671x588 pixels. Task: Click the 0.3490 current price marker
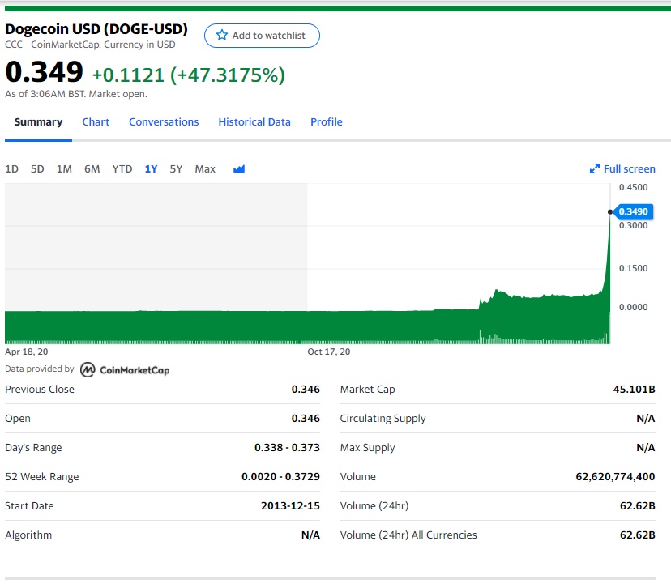pos(634,211)
